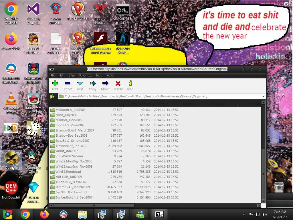
Task: Click the scroll down arrow of file list
Action: (263, 201)
